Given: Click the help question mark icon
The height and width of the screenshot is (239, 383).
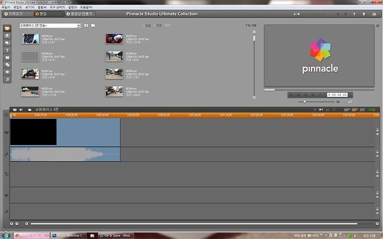Looking at the screenshot, I should [x=354, y=14].
